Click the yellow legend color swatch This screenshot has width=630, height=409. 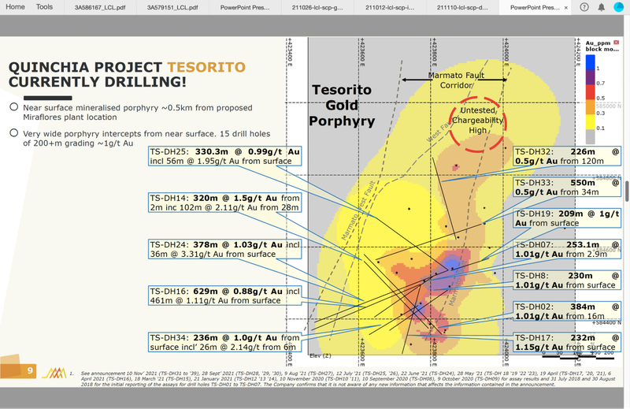(590, 122)
